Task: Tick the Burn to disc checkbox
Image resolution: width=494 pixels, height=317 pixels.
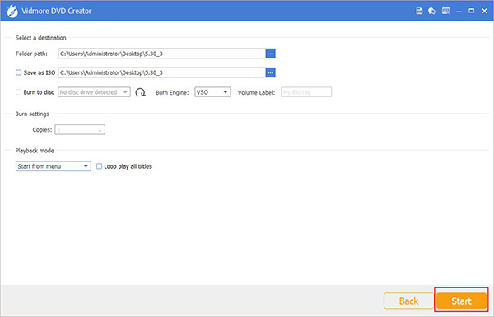Action: (x=19, y=92)
